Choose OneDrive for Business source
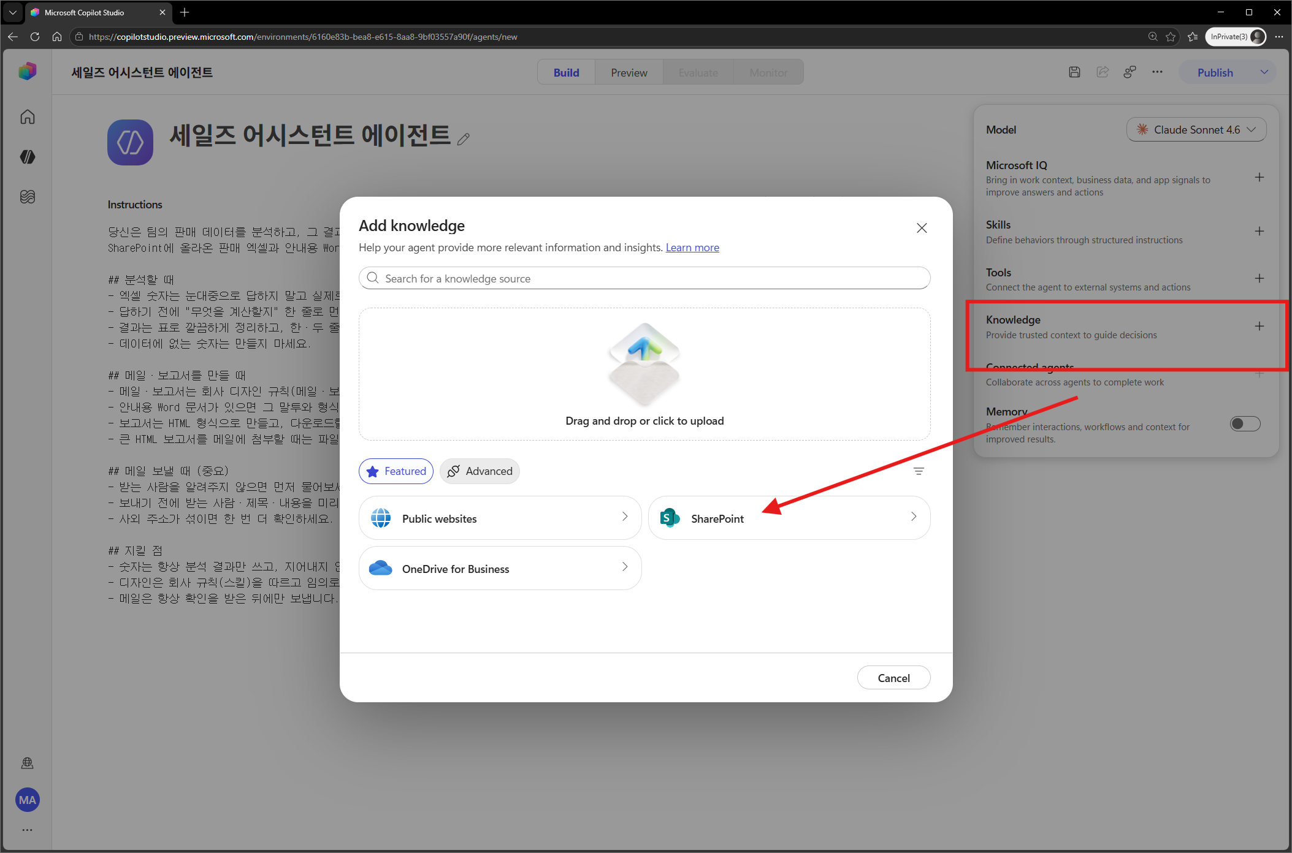This screenshot has height=853, width=1292. [500, 568]
